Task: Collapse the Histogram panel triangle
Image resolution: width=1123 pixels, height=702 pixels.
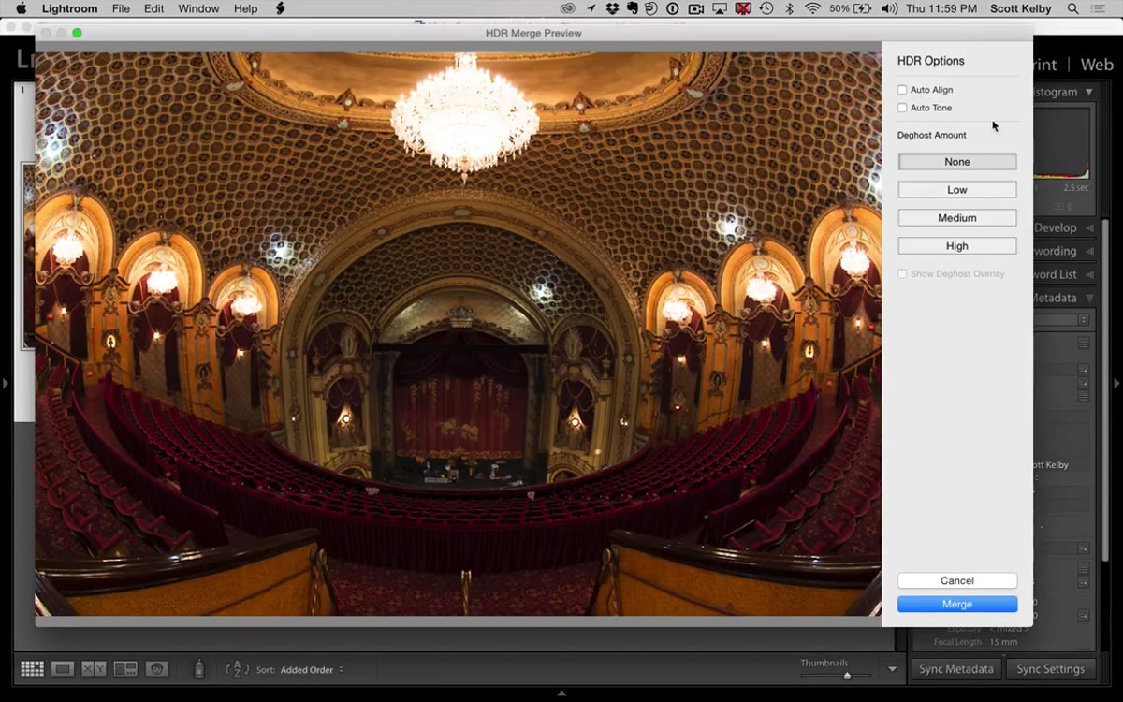Action: click(1089, 92)
